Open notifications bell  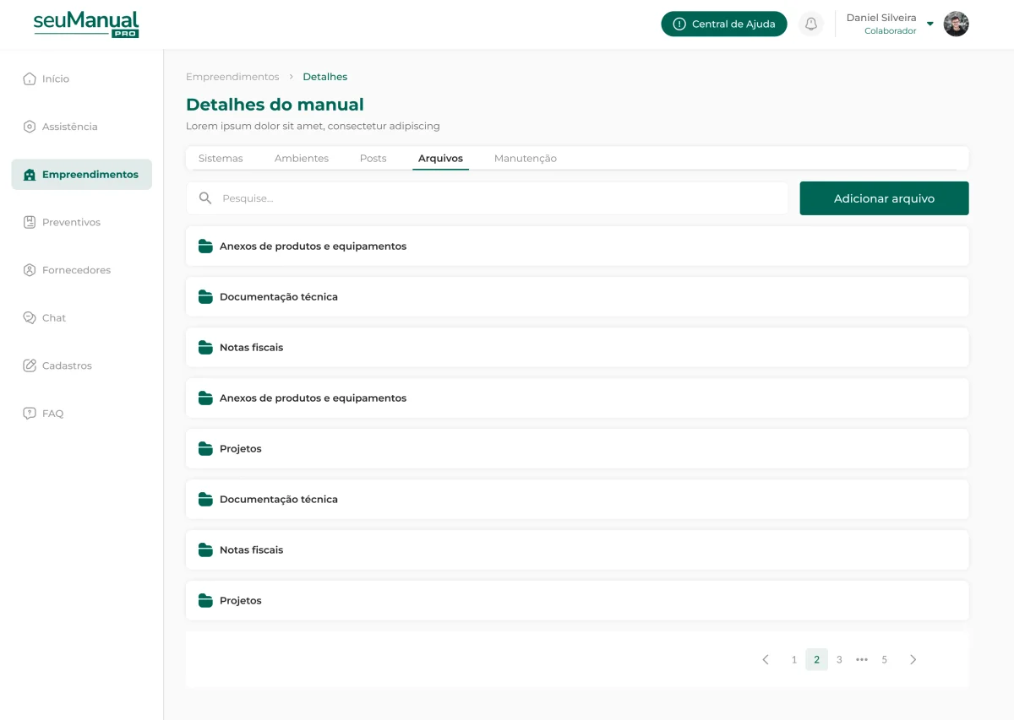coord(811,24)
